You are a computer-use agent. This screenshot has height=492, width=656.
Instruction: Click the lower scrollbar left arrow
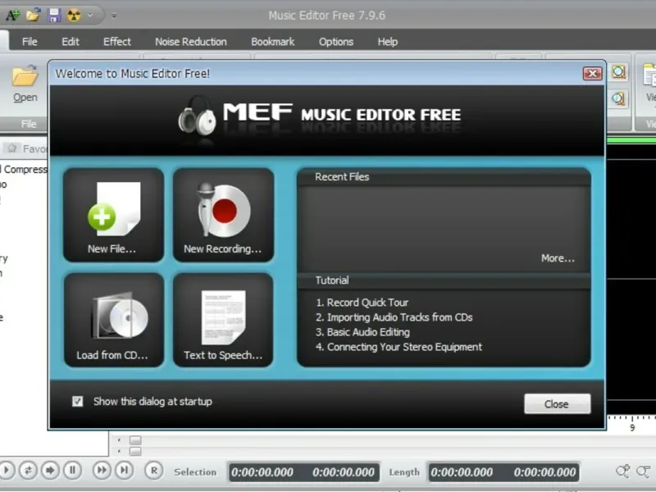[119, 451]
